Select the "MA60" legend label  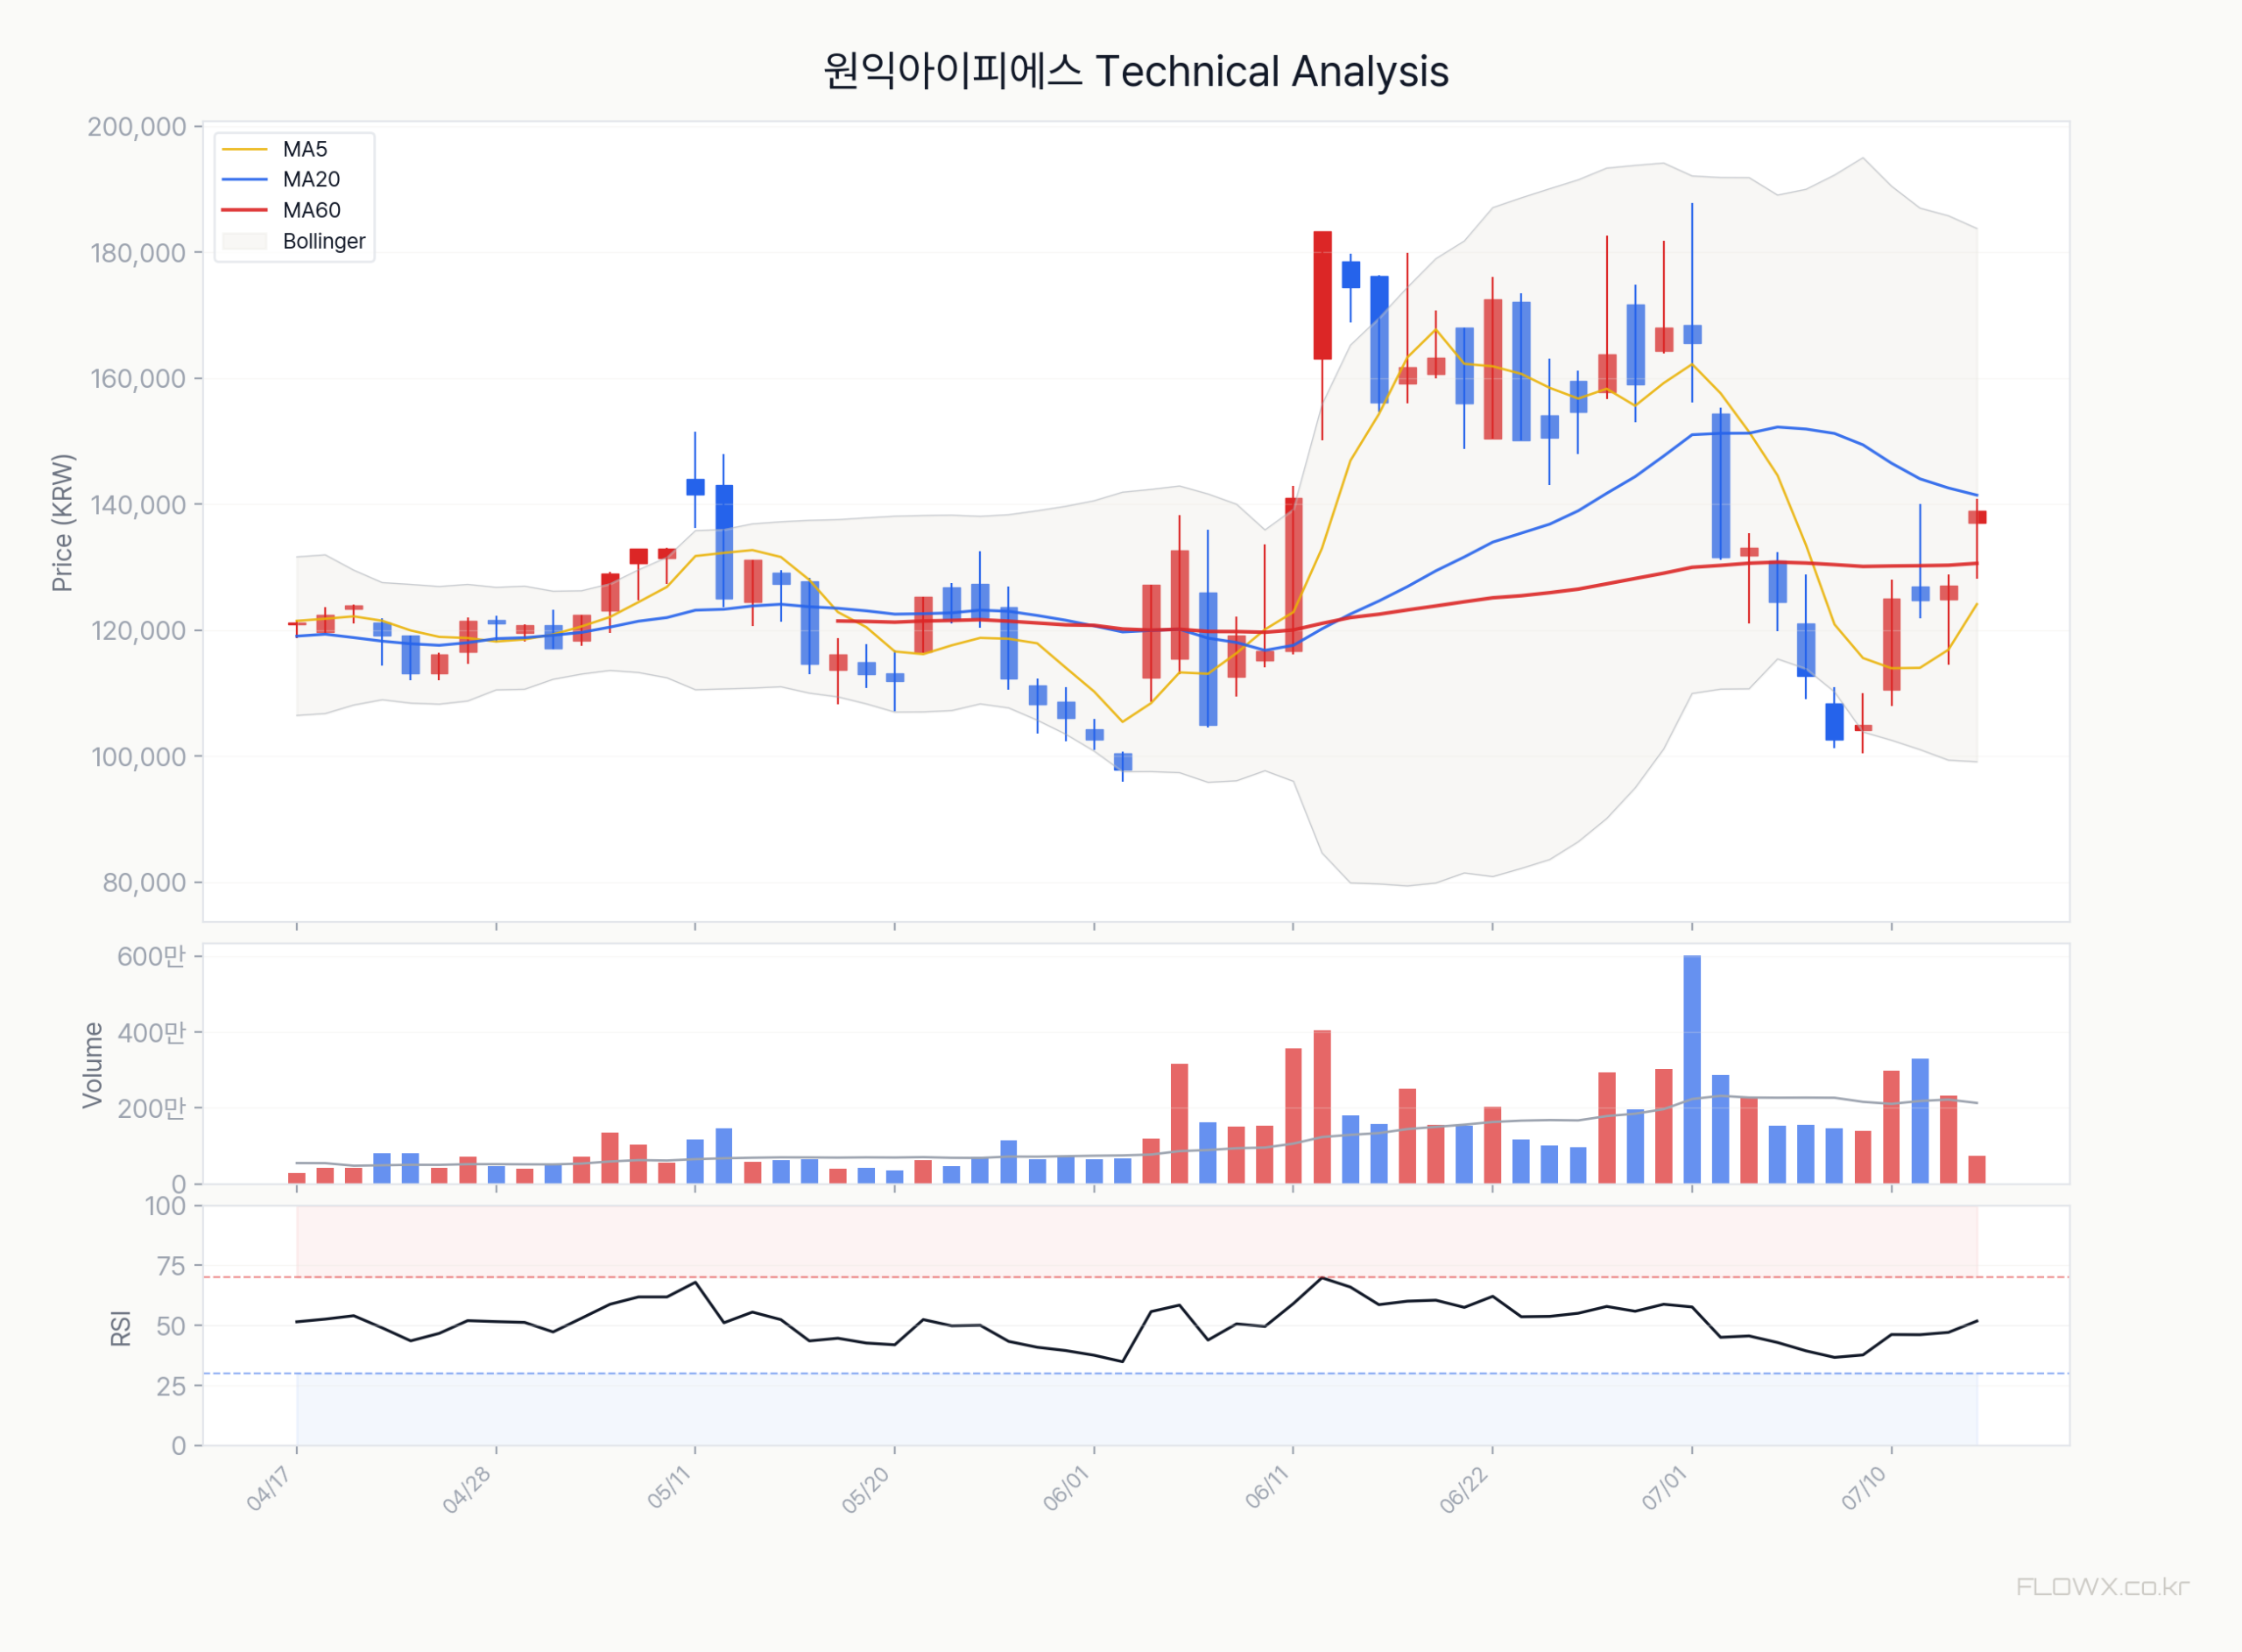(x=311, y=210)
